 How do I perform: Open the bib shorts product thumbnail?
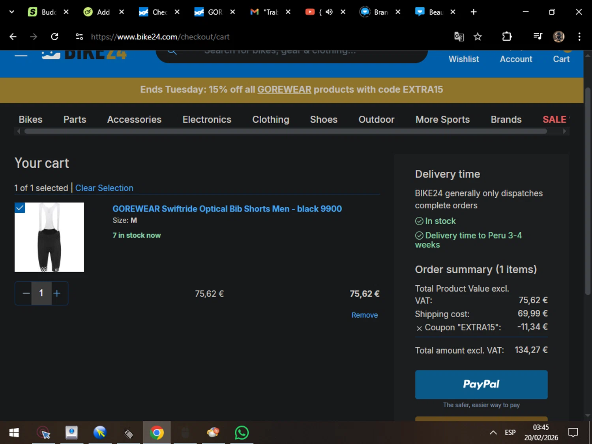[49, 237]
